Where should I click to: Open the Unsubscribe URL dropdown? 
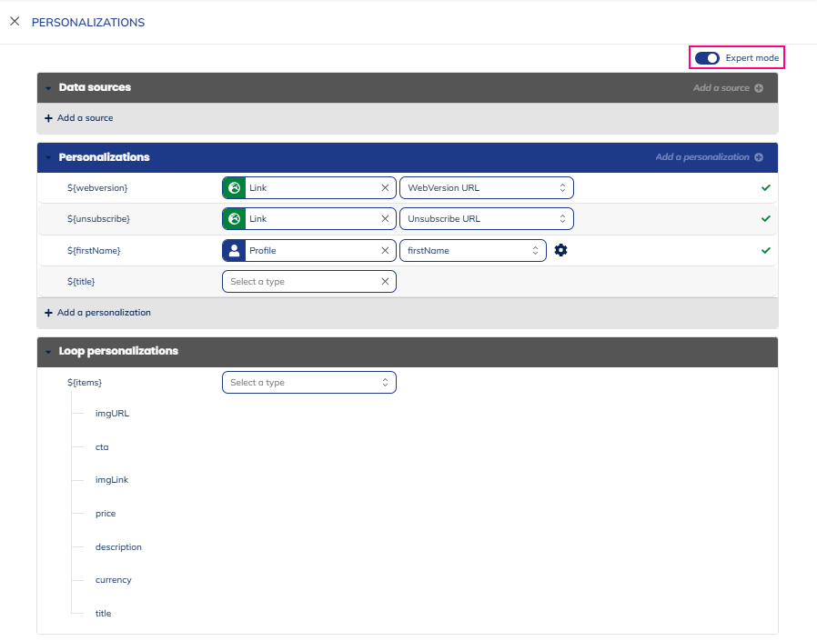click(x=486, y=219)
